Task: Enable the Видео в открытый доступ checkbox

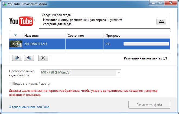Action: [x=11, y=83]
